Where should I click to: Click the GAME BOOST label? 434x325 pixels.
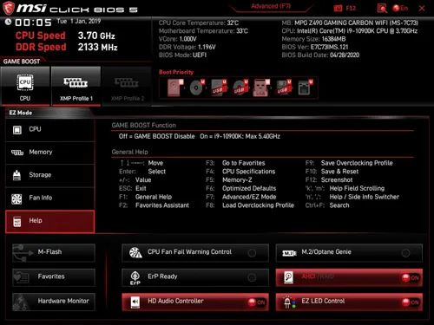22,62
